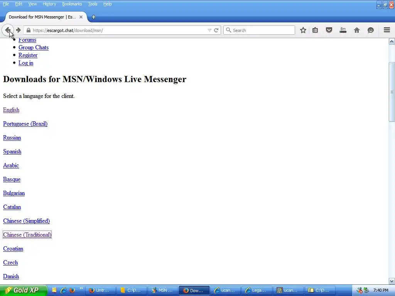395x296 pixels.
Task: Reload the page with the refresh icon
Action: [216, 30]
